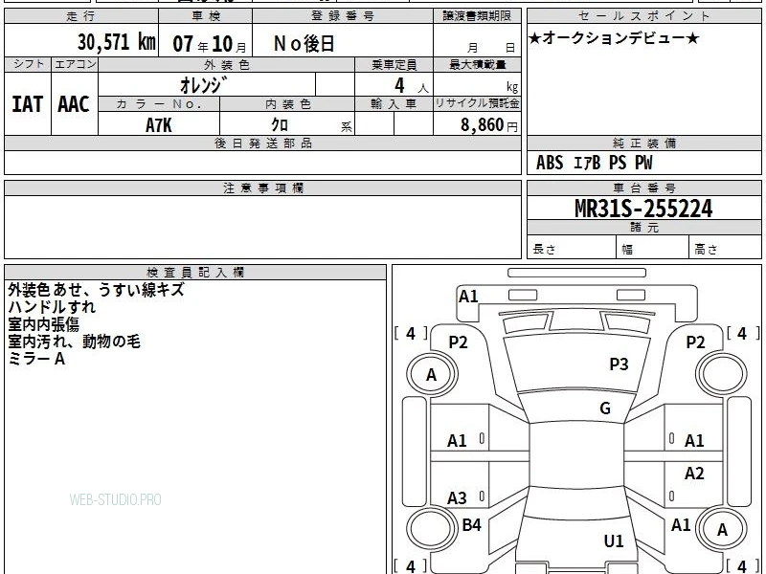
Task: Click the 輸入車 header cell
Action: 394,104
